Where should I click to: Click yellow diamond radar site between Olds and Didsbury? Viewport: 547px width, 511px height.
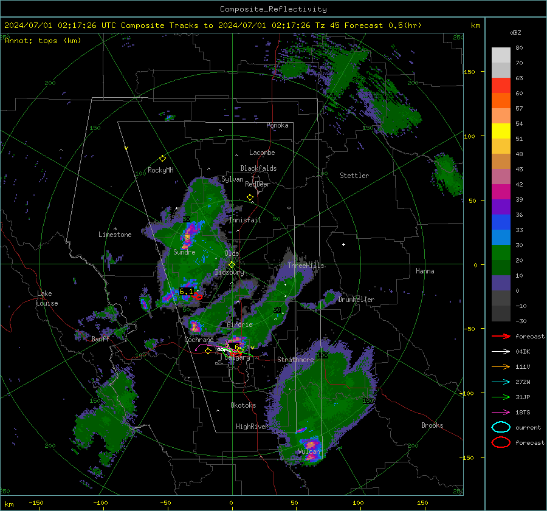(x=232, y=265)
